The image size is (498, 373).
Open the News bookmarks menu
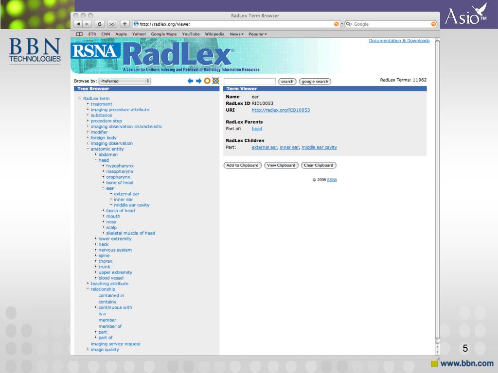(237, 34)
